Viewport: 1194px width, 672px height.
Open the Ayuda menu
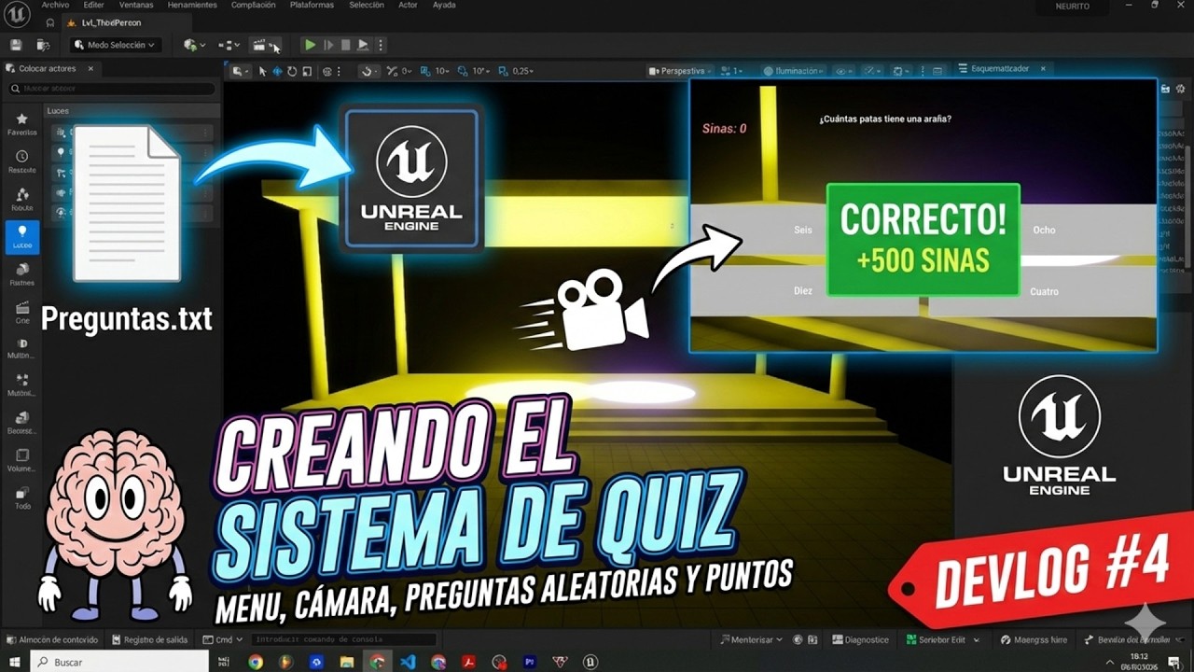point(444,5)
